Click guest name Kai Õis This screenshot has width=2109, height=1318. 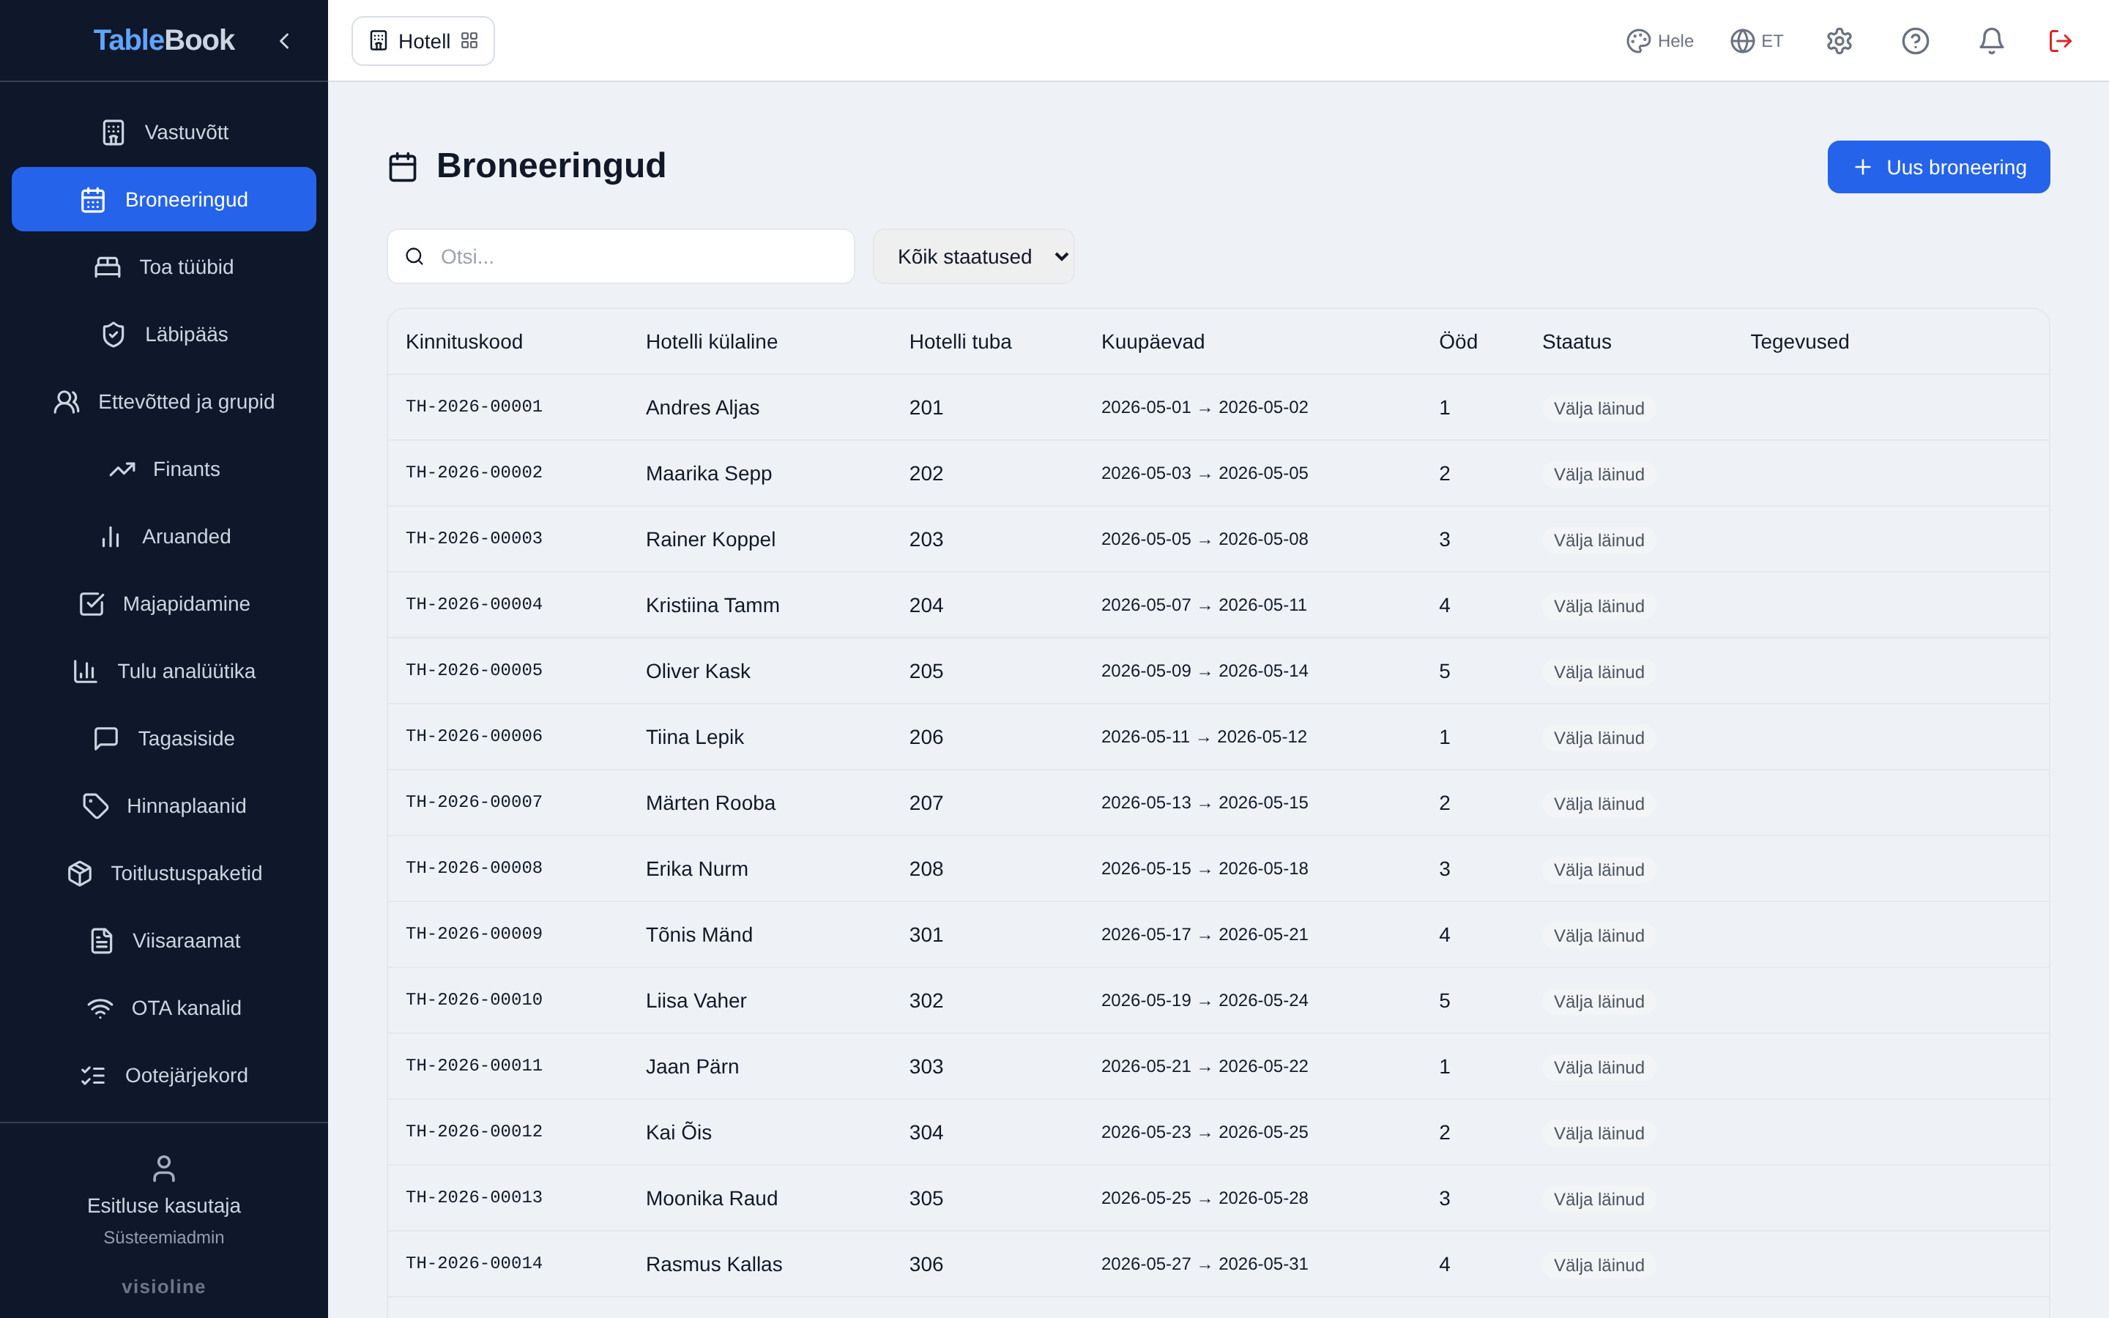coord(678,1131)
